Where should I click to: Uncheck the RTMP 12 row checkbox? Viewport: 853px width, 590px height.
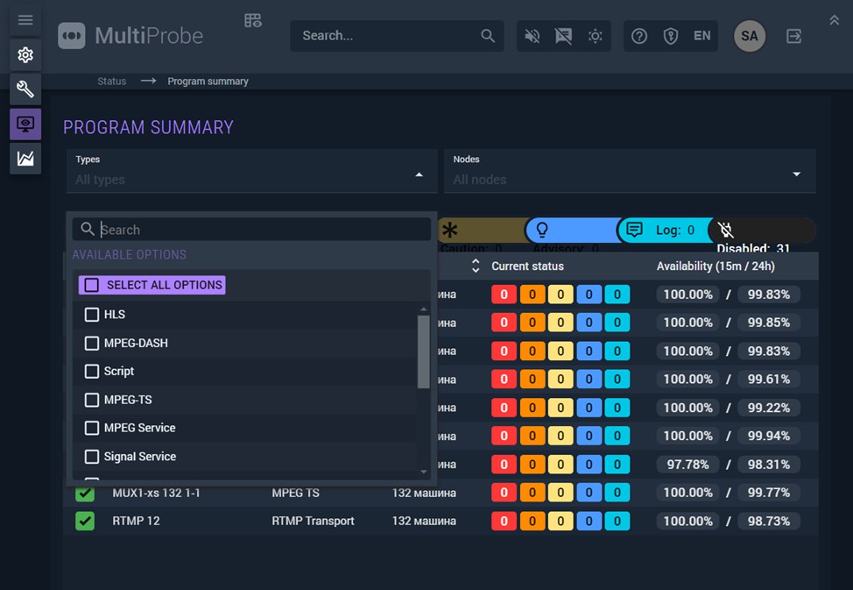(x=85, y=521)
